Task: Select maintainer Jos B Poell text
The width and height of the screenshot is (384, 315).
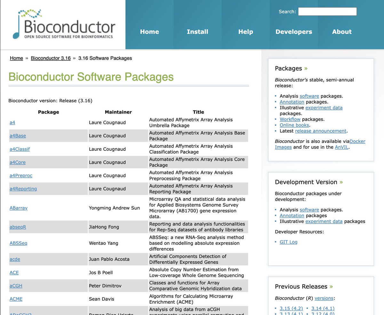Action: pyautogui.click(x=101, y=273)
